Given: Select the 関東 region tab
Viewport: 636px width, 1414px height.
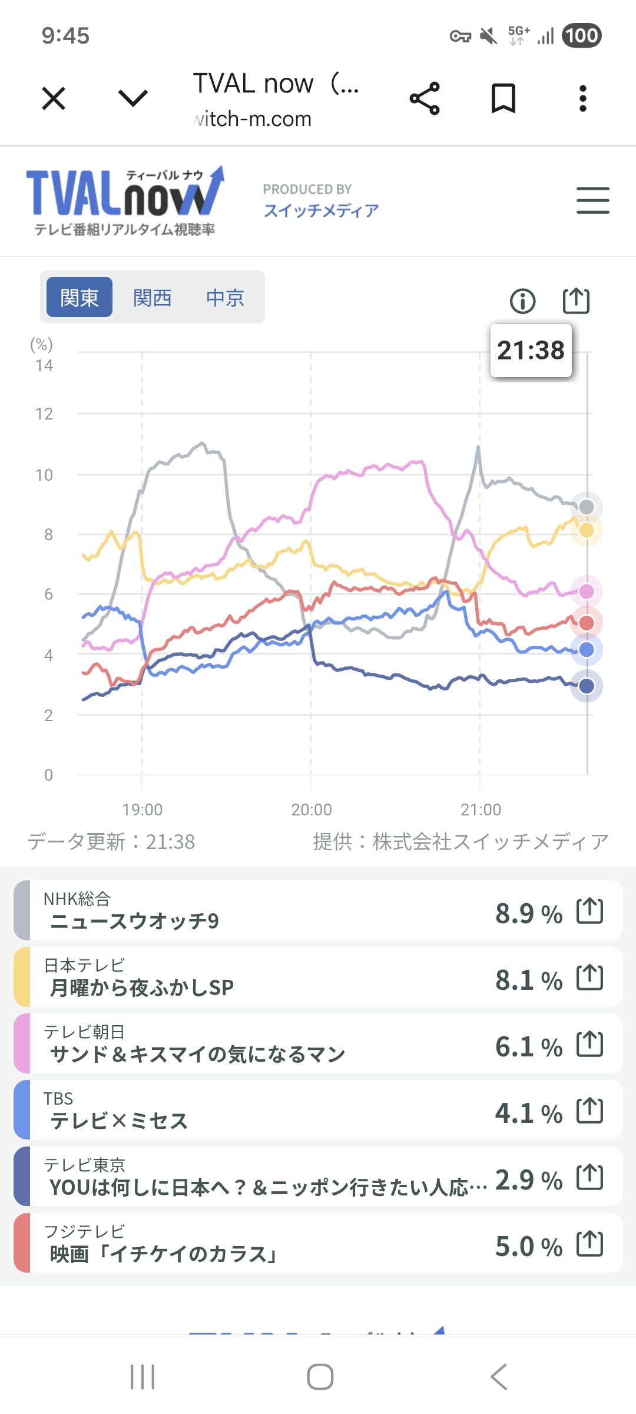Looking at the screenshot, I should (79, 298).
